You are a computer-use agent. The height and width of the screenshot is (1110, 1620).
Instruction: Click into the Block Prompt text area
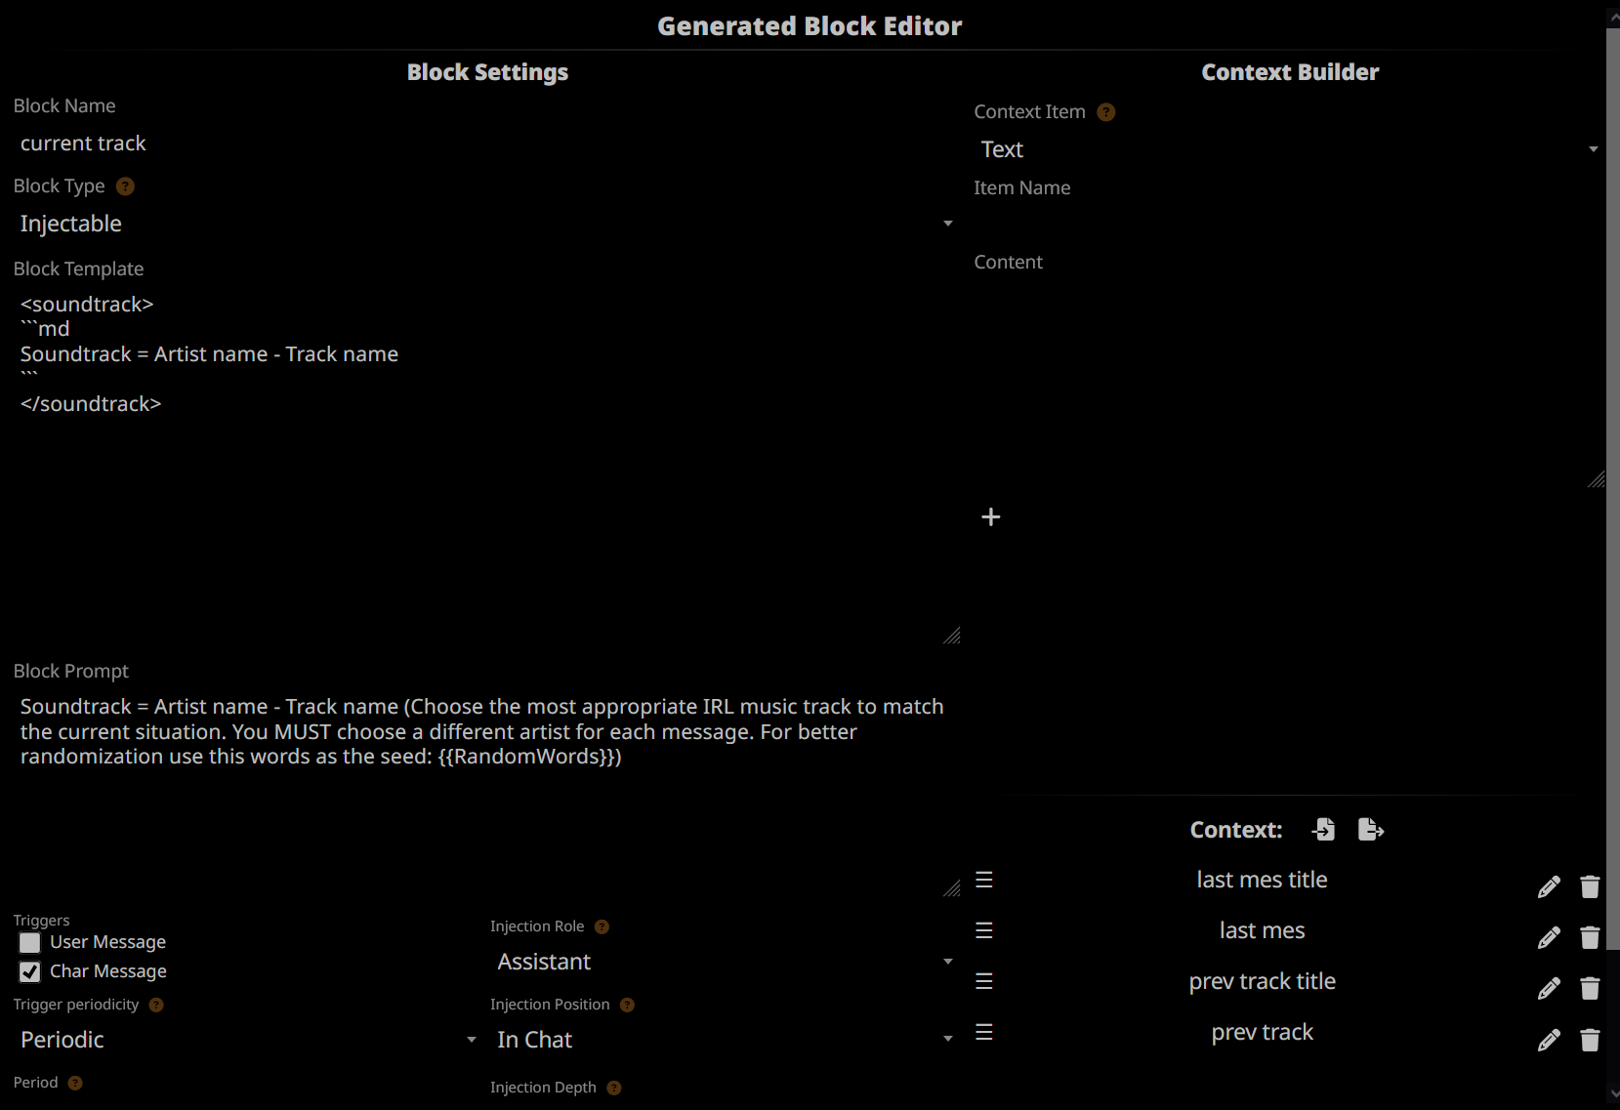click(x=487, y=794)
